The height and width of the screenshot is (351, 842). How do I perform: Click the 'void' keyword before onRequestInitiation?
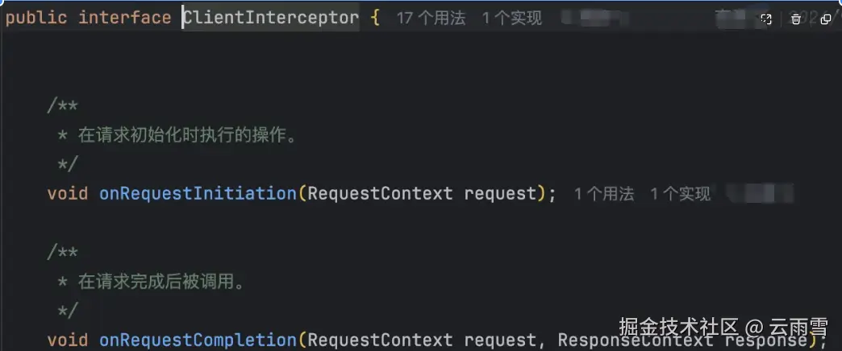tap(68, 193)
